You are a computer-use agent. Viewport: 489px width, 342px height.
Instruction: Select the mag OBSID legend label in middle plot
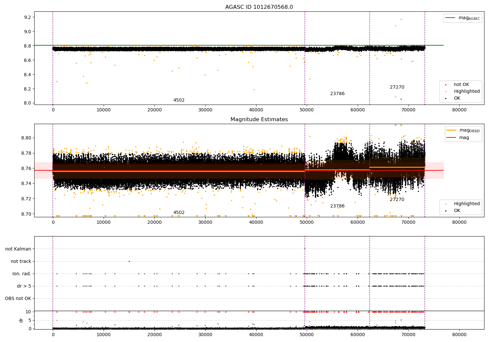[x=469, y=130]
